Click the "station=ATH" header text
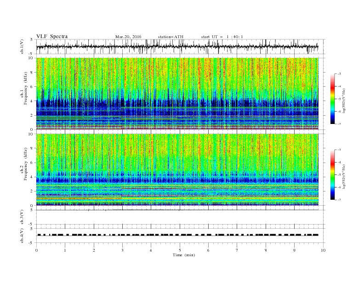 171,37
